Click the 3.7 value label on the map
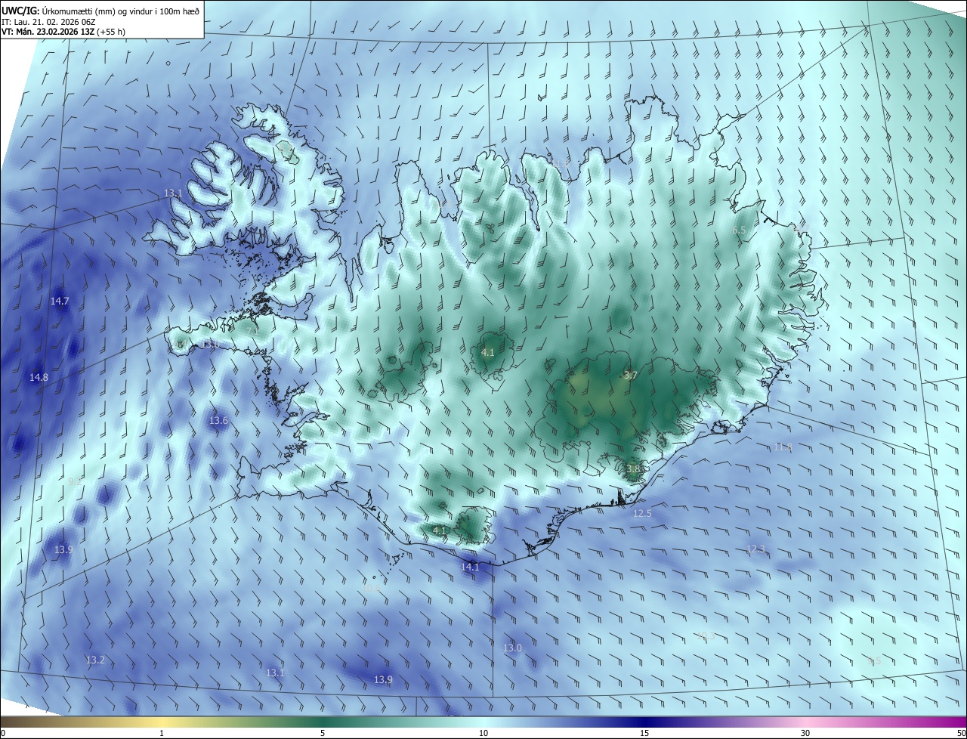Image resolution: width=967 pixels, height=739 pixels. coord(631,375)
